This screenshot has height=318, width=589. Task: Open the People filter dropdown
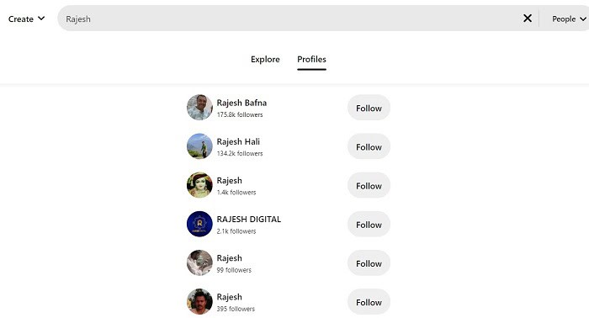tap(569, 19)
